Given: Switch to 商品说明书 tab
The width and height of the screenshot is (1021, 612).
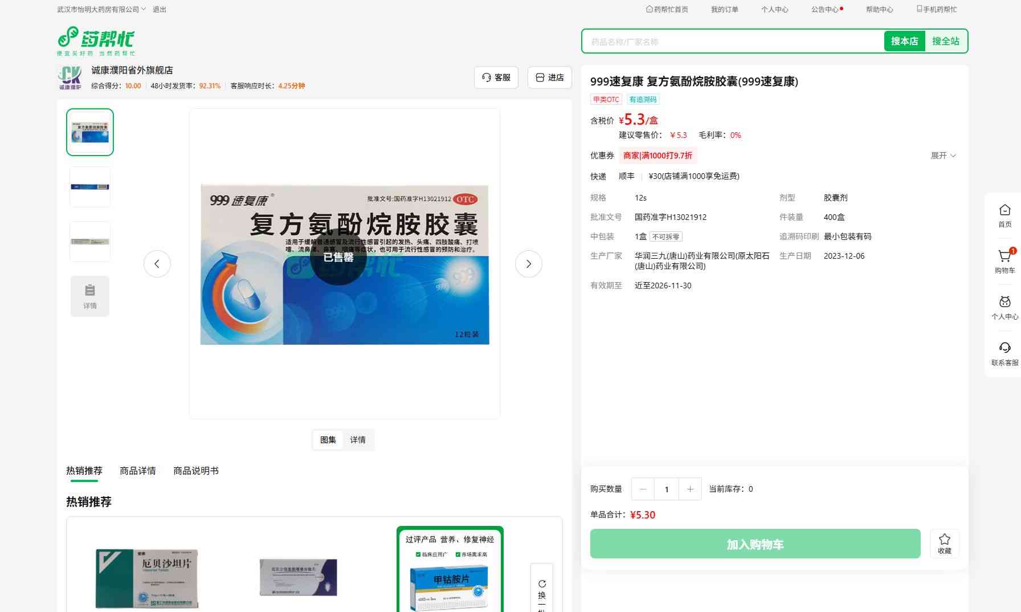Looking at the screenshot, I should [x=196, y=471].
